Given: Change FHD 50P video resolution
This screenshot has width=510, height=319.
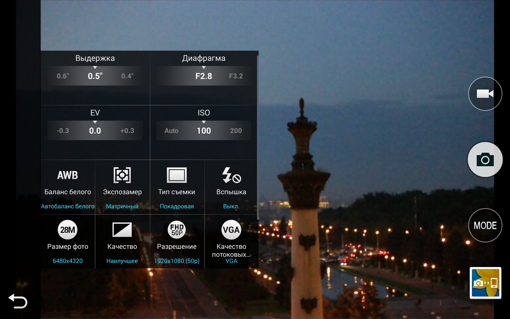Looking at the screenshot, I should [177, 230].
